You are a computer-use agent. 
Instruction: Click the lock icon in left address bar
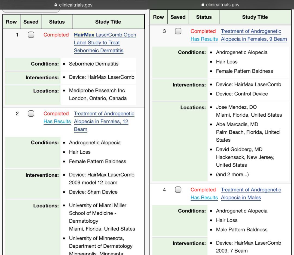(56, 5)
